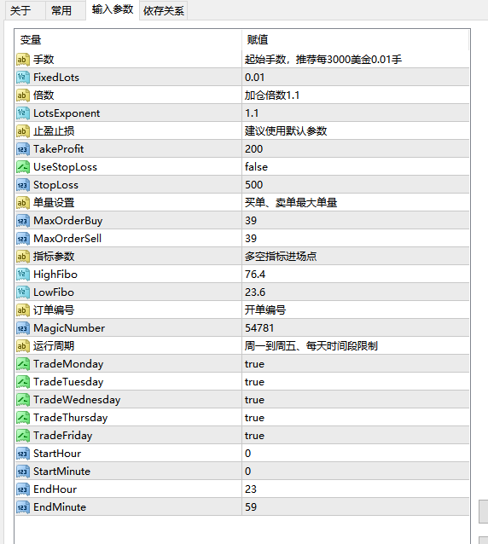
Task: Click the string icon beside 指标参数
Action: (22, 257)
